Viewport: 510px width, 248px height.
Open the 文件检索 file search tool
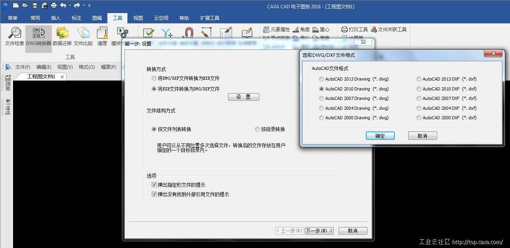(x=15, y=37)
